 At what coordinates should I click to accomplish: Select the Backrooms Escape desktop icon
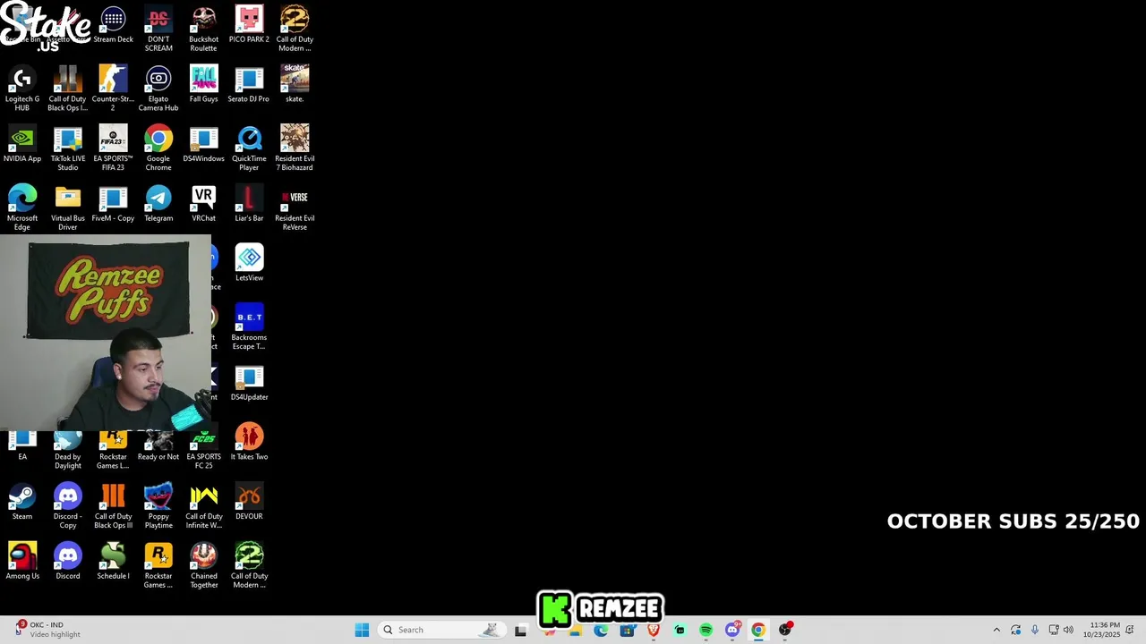(249, 327)
